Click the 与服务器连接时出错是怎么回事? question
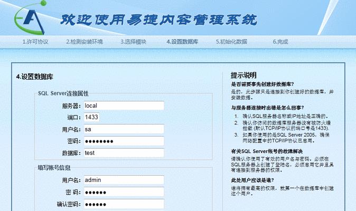Viewport: 356px width, 211px height. pos(267,108)
